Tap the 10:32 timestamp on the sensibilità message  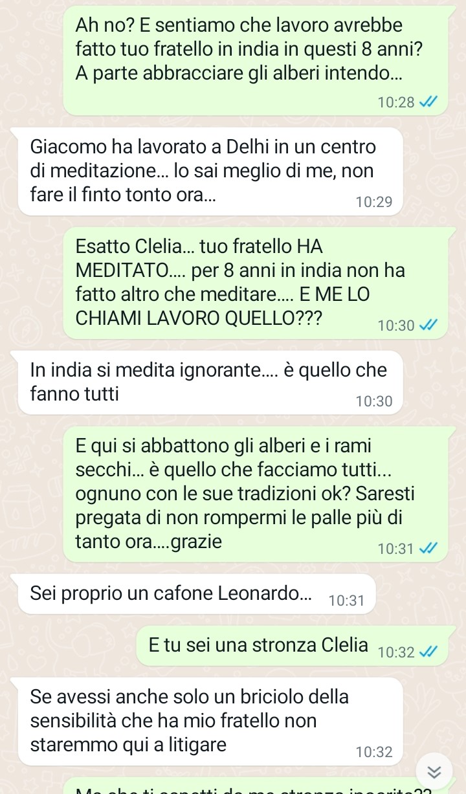374,752
